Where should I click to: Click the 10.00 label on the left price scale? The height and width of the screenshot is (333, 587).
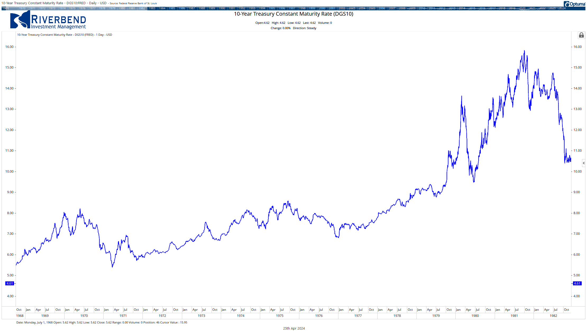pos(9,172)
